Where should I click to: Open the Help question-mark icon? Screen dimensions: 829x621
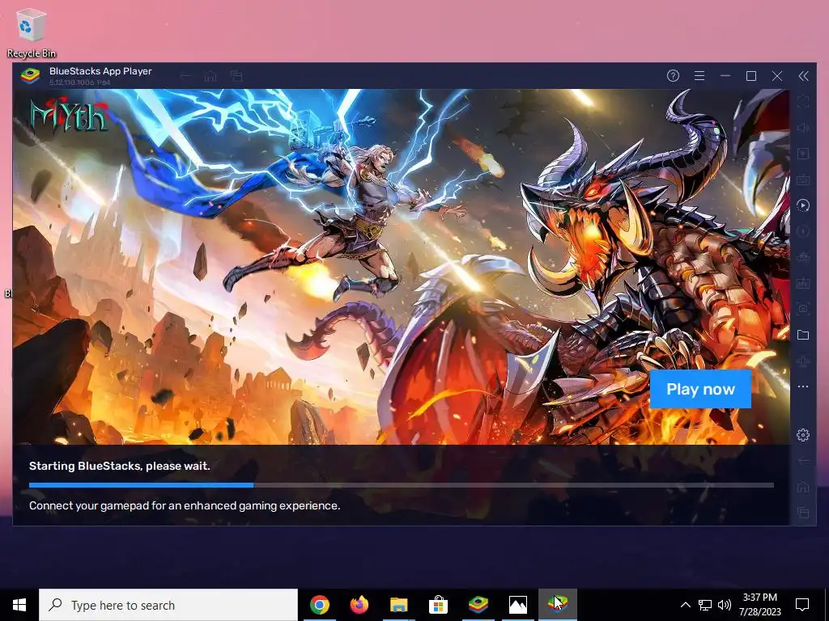click(x=673, y=76)
